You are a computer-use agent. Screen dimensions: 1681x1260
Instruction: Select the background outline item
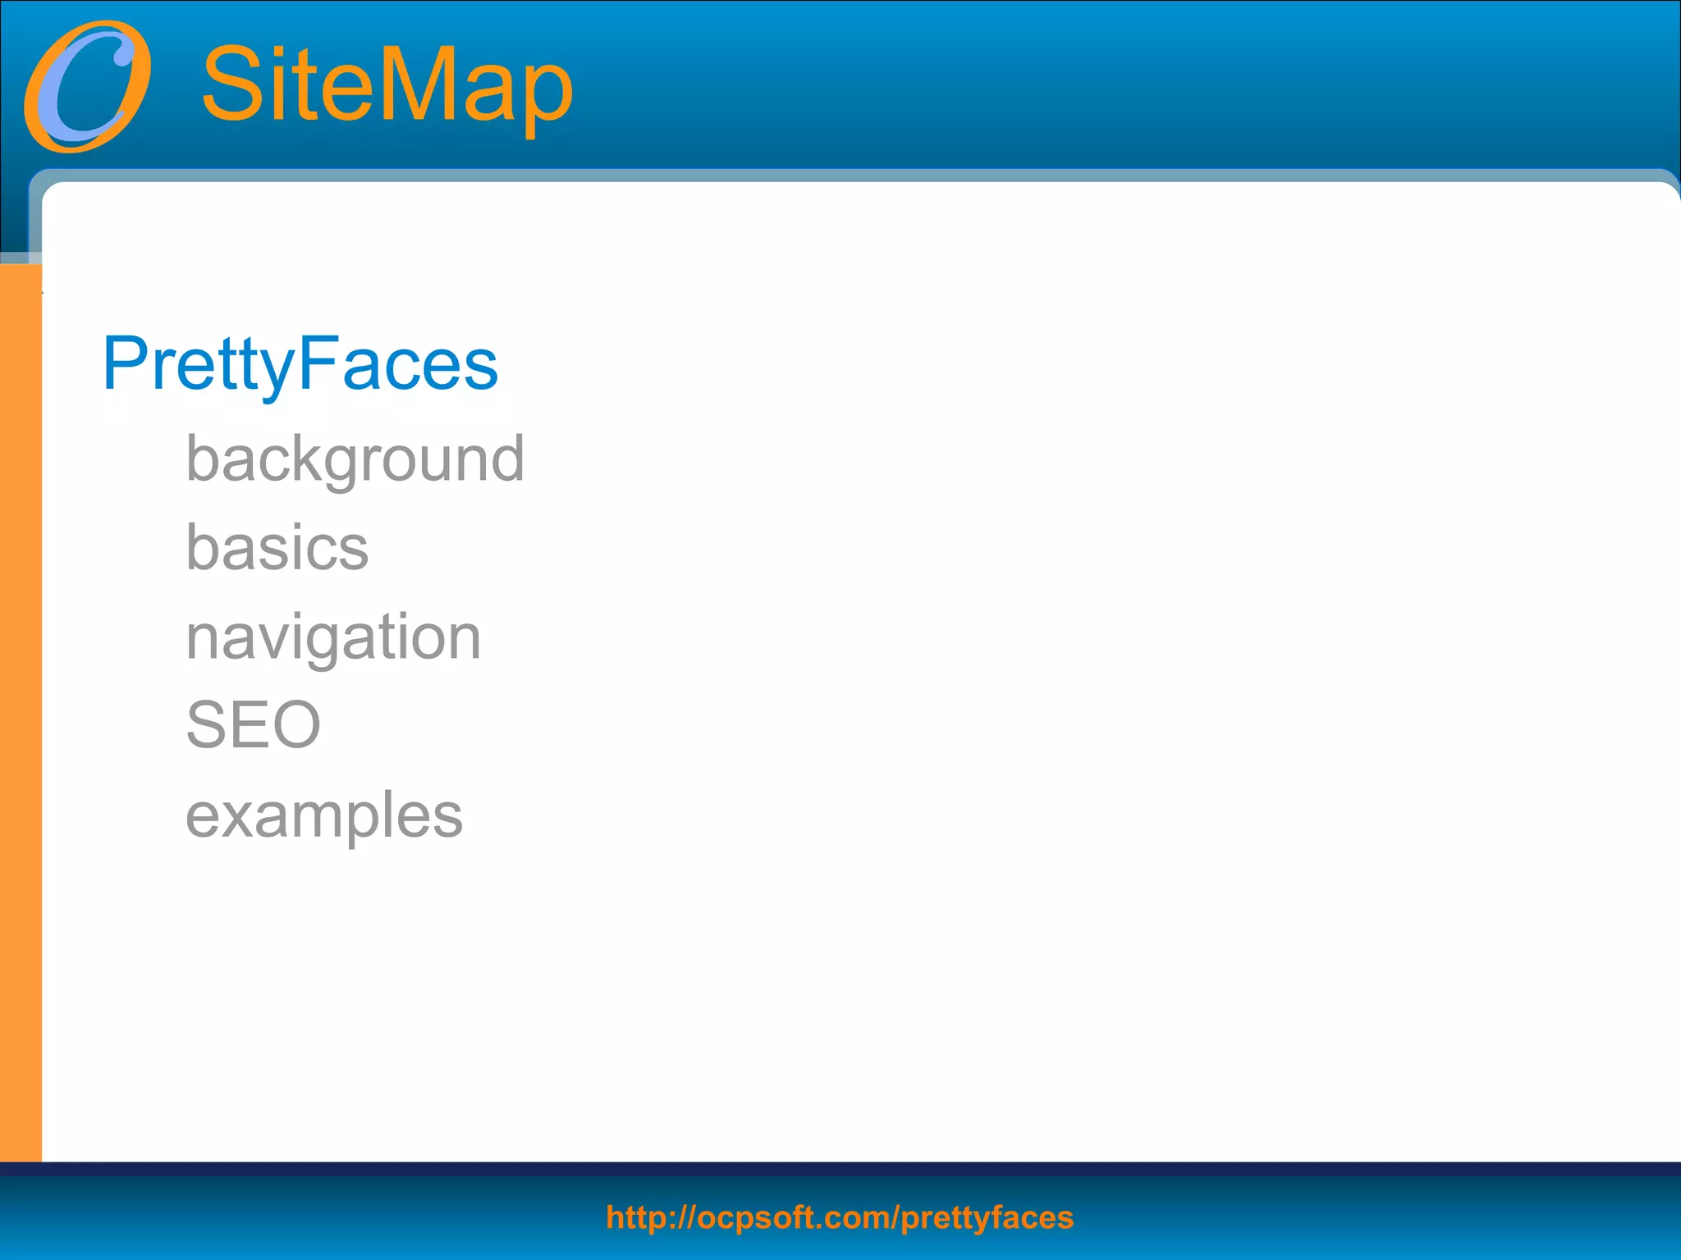[x=355, y=459]
